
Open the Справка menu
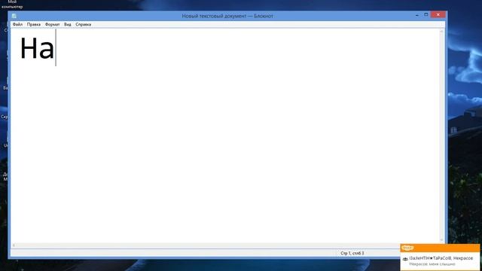click(x=84, y=24)
